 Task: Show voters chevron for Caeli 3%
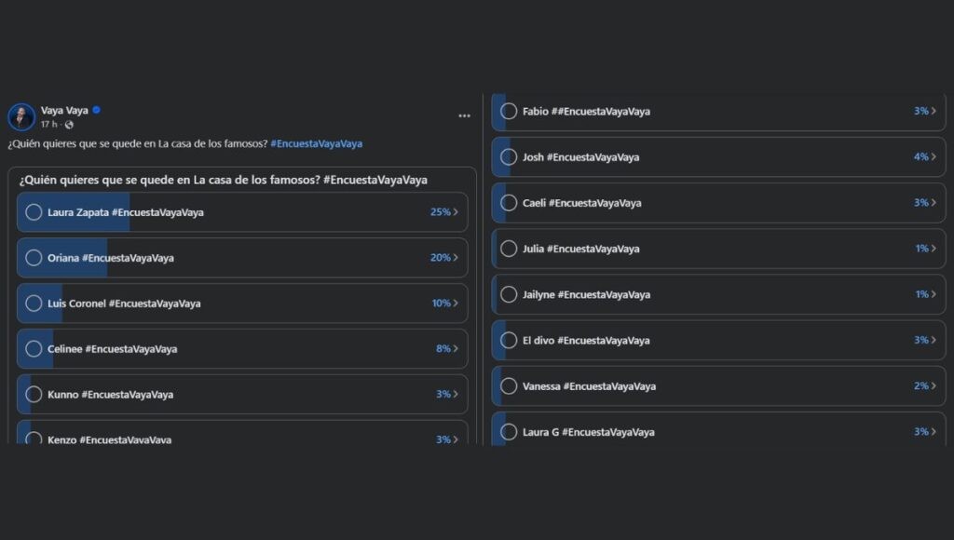click(934, 203)
